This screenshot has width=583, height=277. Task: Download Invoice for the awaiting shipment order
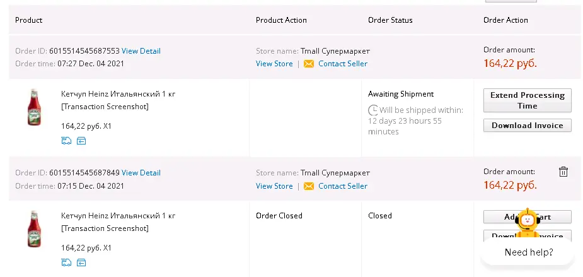tap(528, 126)
